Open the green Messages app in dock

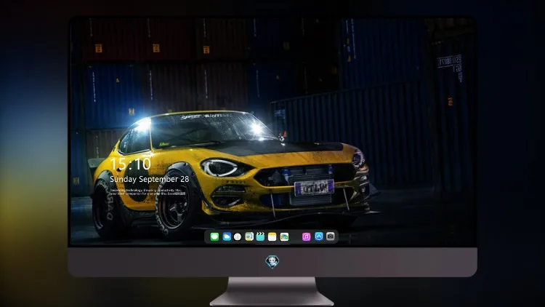click(x=214, y=236)
